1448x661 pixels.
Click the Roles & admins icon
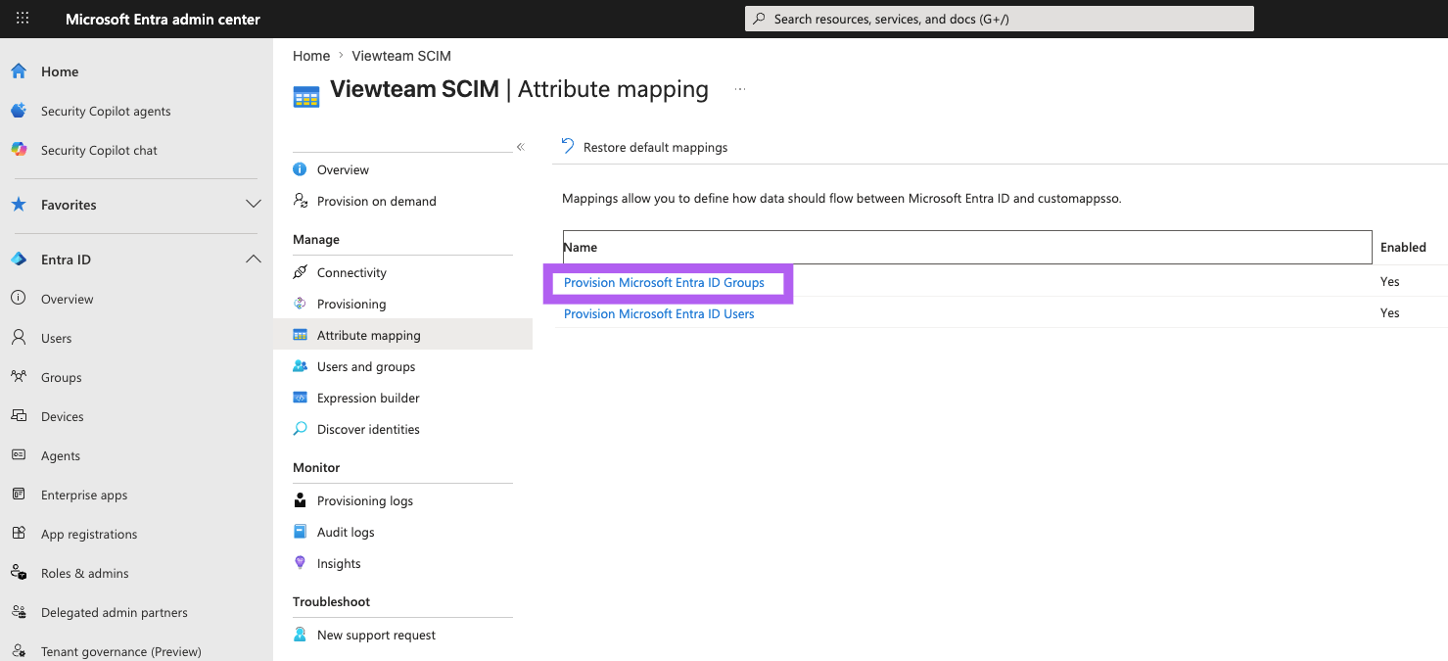[19, 573]
